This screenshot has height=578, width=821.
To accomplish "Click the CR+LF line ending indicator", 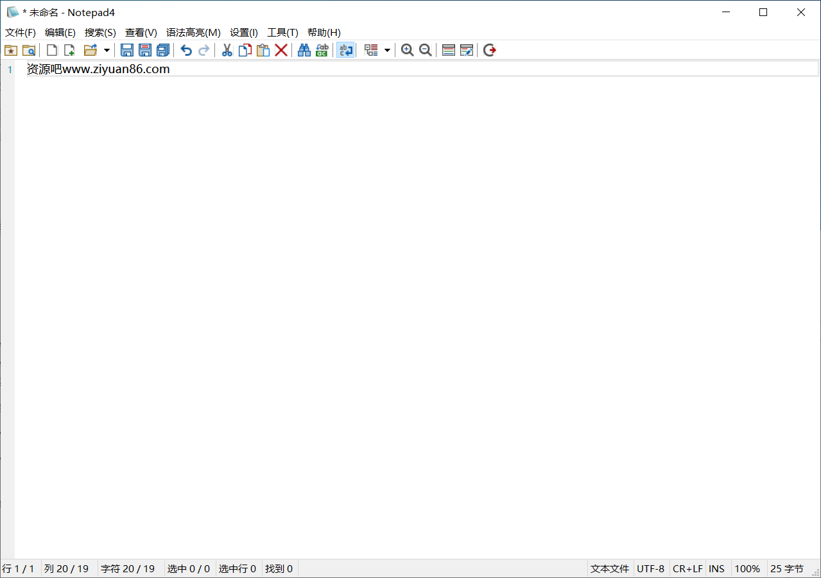I will [x=687, y=568].
